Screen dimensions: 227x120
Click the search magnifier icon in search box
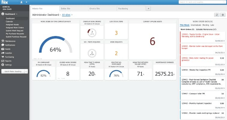point(224,2)
